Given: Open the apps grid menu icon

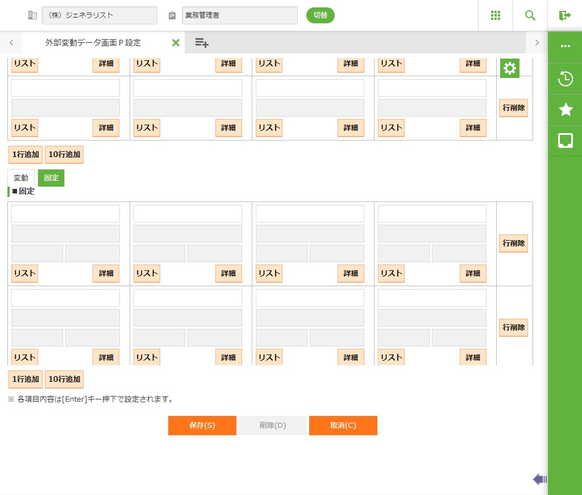Looking at the screenshot, I should (495, 15).
